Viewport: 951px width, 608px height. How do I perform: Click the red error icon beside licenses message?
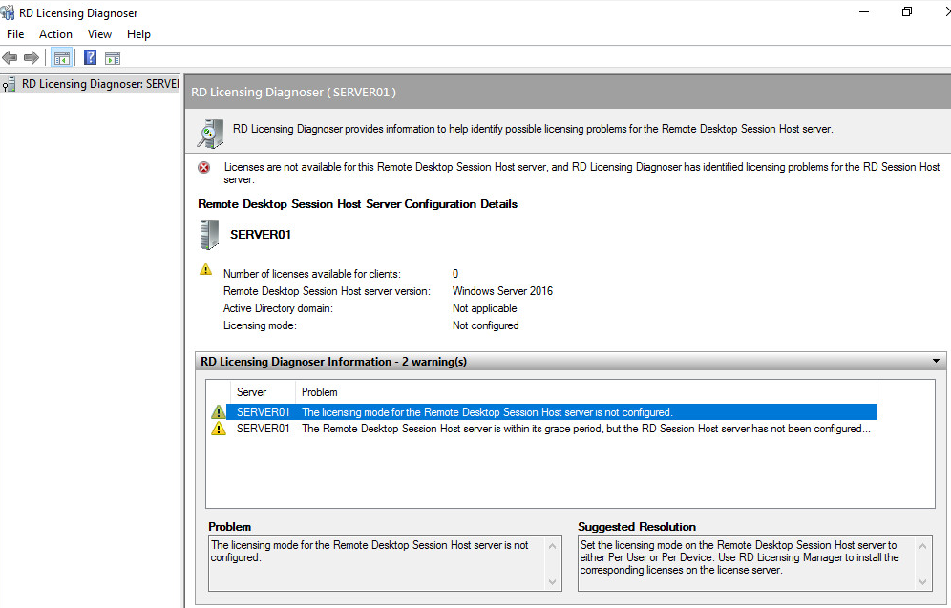(203, 168)
